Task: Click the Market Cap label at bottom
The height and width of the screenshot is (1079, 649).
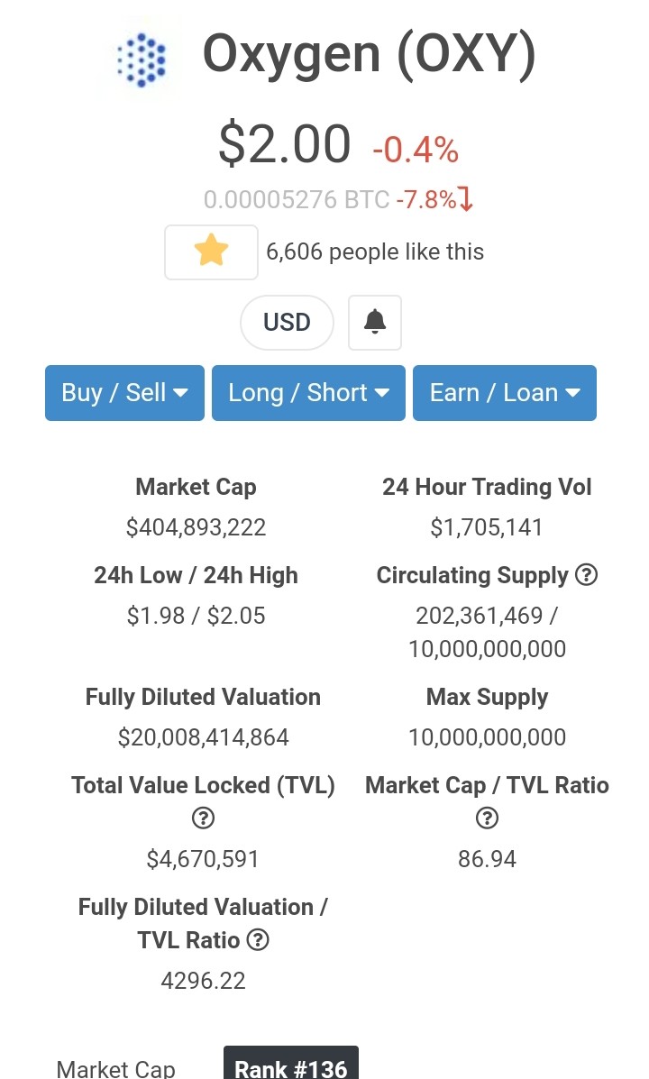Action: coord(115,1069)
